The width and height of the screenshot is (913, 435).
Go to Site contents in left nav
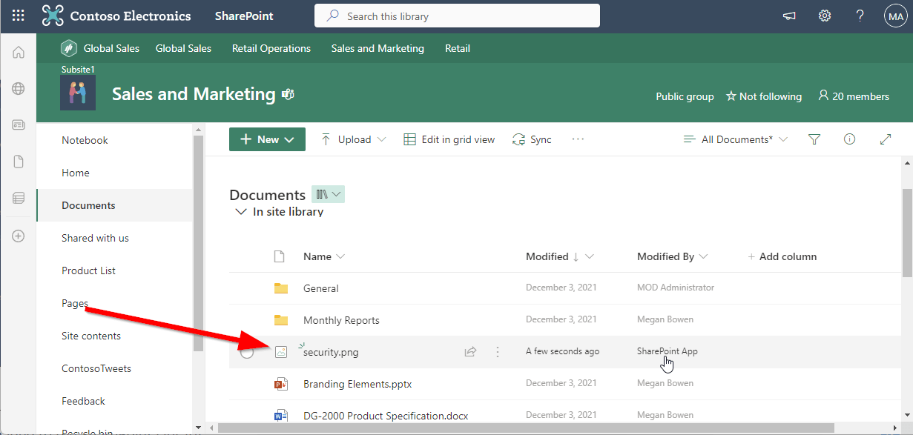[x=91, y=336]
